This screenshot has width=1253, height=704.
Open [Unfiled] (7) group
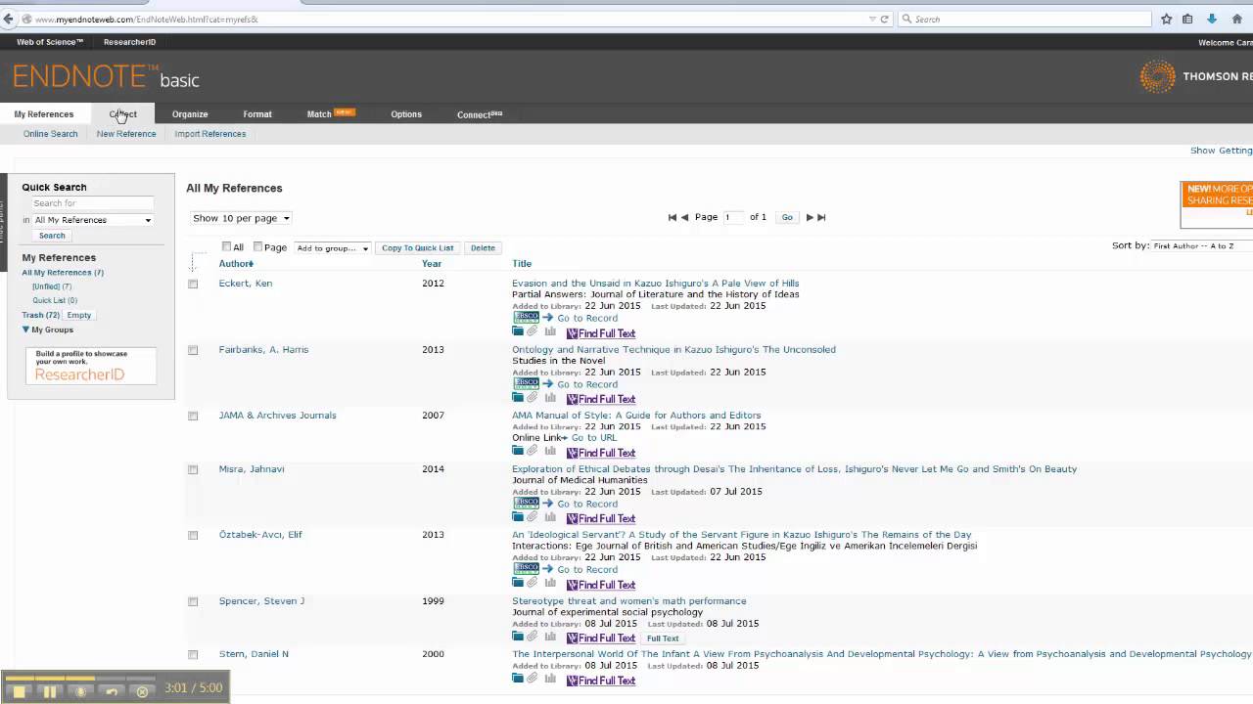52,286
